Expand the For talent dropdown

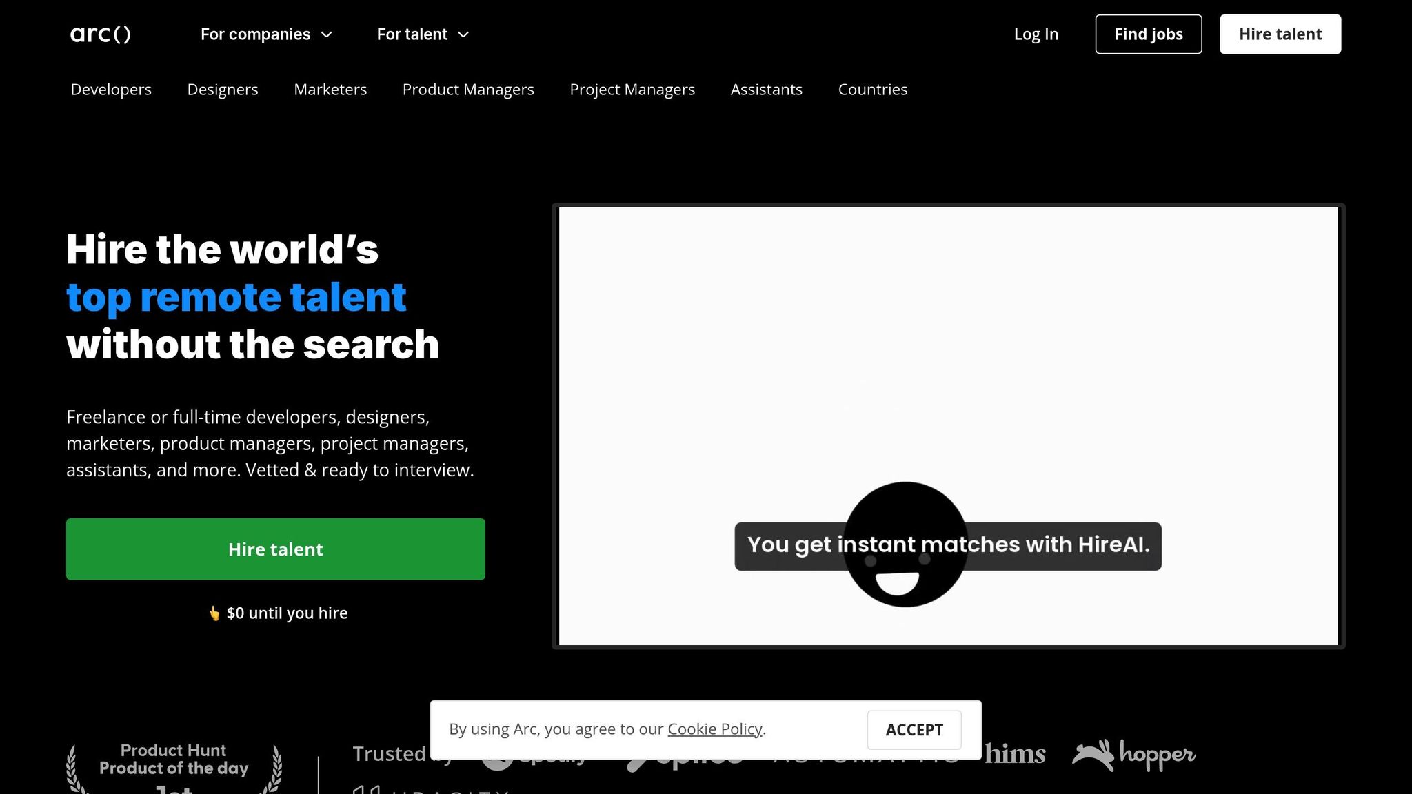click(423, 34)
